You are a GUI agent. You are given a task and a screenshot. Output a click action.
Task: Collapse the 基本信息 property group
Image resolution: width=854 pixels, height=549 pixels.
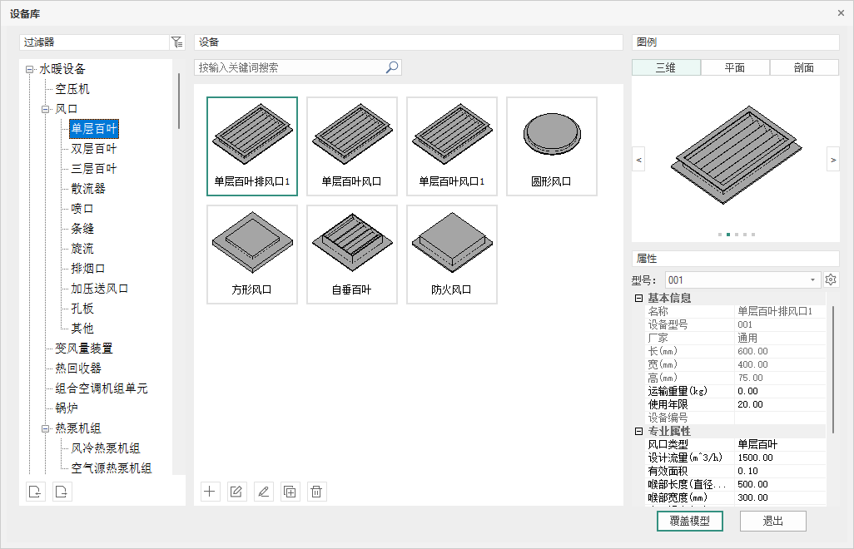coord(638,298)
